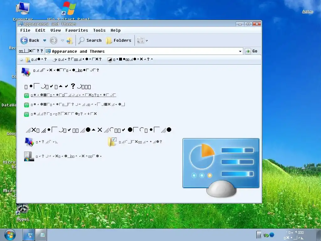Click the grey device tray icon
The width and height of the screenshot is (321, 241).
pos(259,235)
